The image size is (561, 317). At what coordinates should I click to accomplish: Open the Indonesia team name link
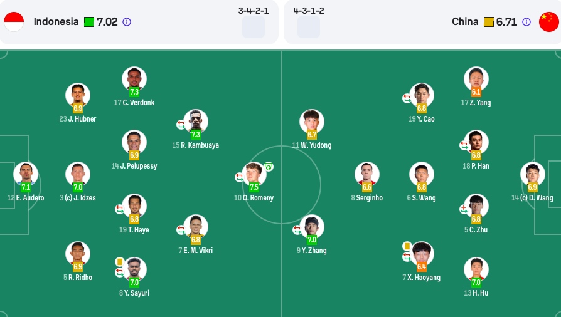[x=56, y=22]
